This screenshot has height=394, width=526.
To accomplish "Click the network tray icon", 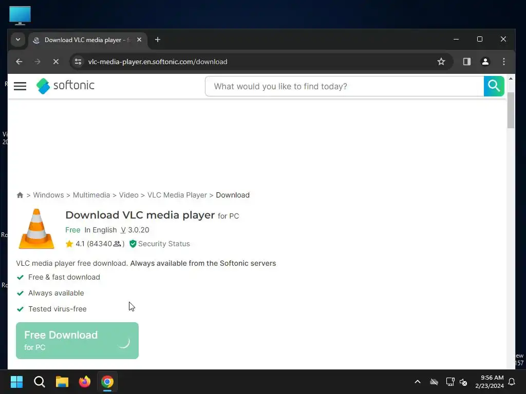I will (450, 382).
